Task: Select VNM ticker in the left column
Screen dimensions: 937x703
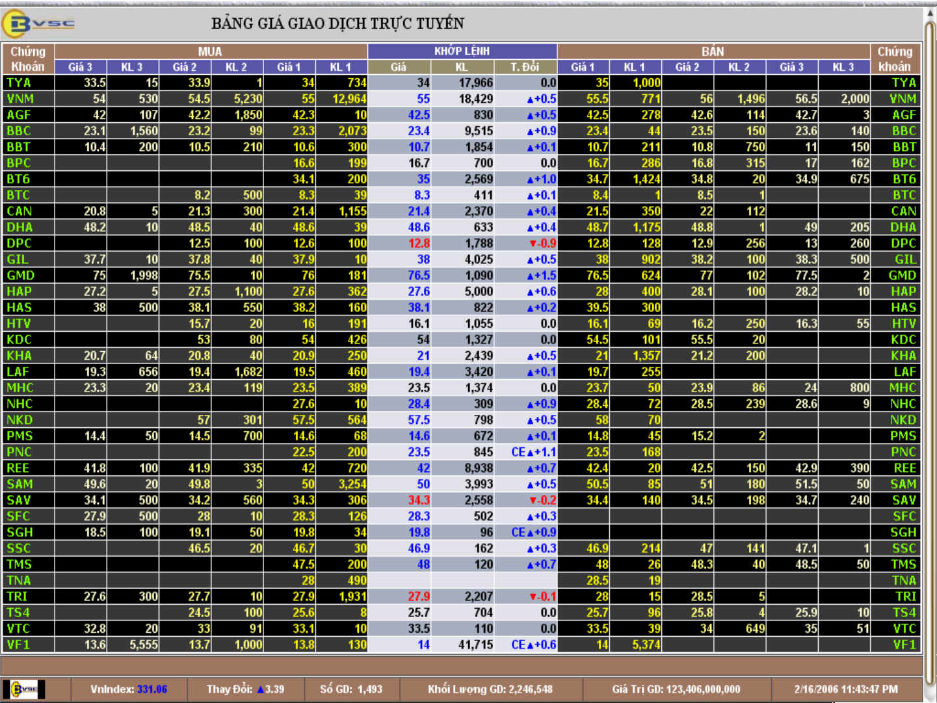Action: (x=20, y=99)
